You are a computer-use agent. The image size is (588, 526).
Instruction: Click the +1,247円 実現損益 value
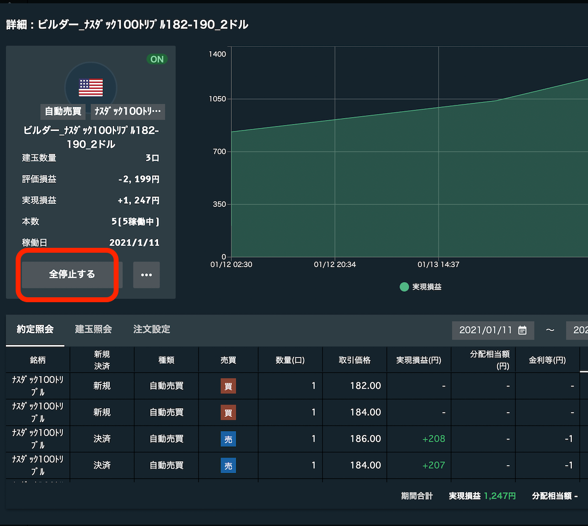[x=139, y=200]
